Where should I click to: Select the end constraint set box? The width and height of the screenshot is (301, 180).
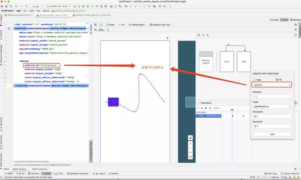tap(244, 61)
